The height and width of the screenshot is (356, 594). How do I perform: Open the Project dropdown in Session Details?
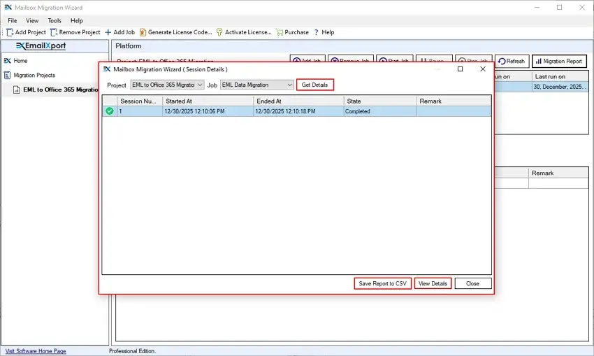coord(167,85)
